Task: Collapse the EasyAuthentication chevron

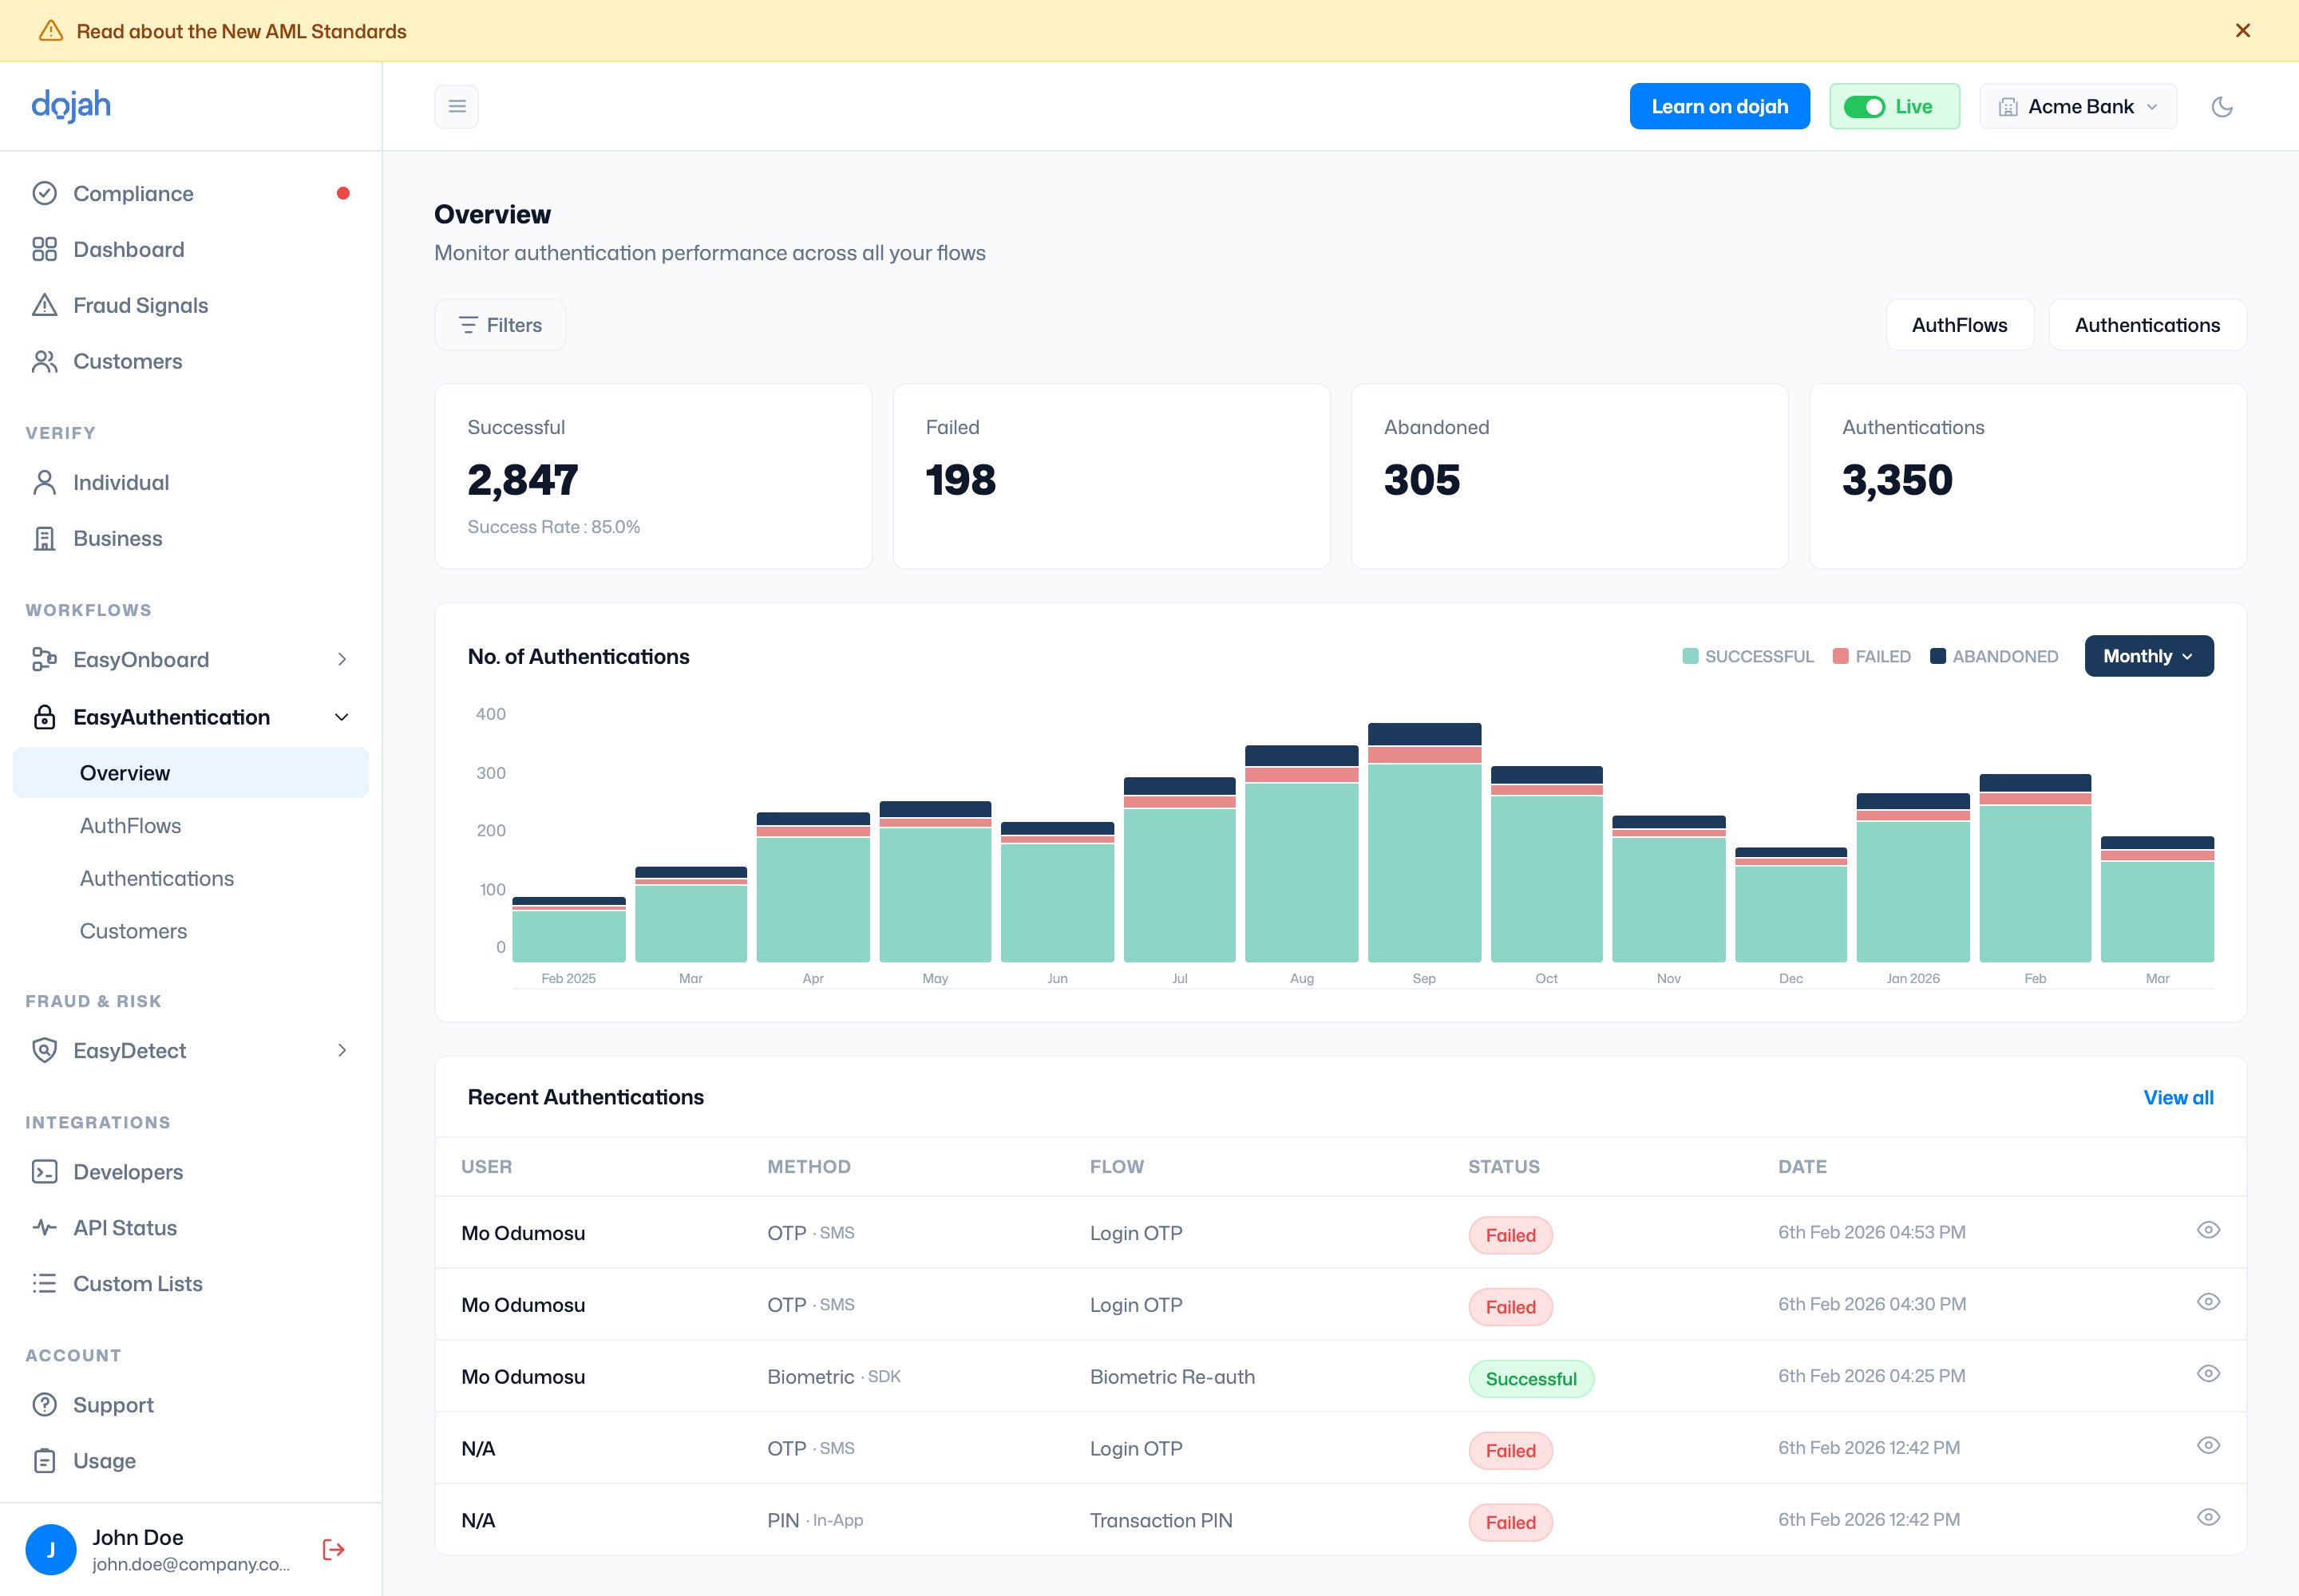Action: [x=342, y=717]
